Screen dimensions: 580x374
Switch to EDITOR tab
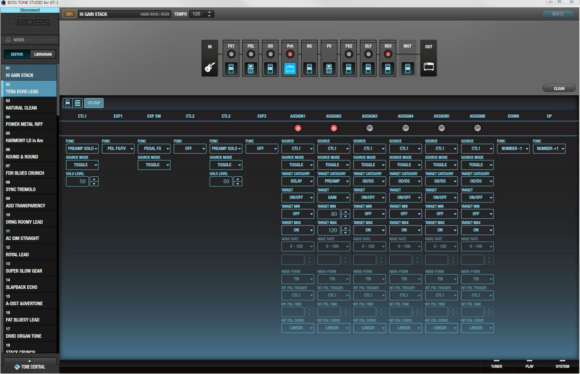pyautogui.click(x=17, y=54)
